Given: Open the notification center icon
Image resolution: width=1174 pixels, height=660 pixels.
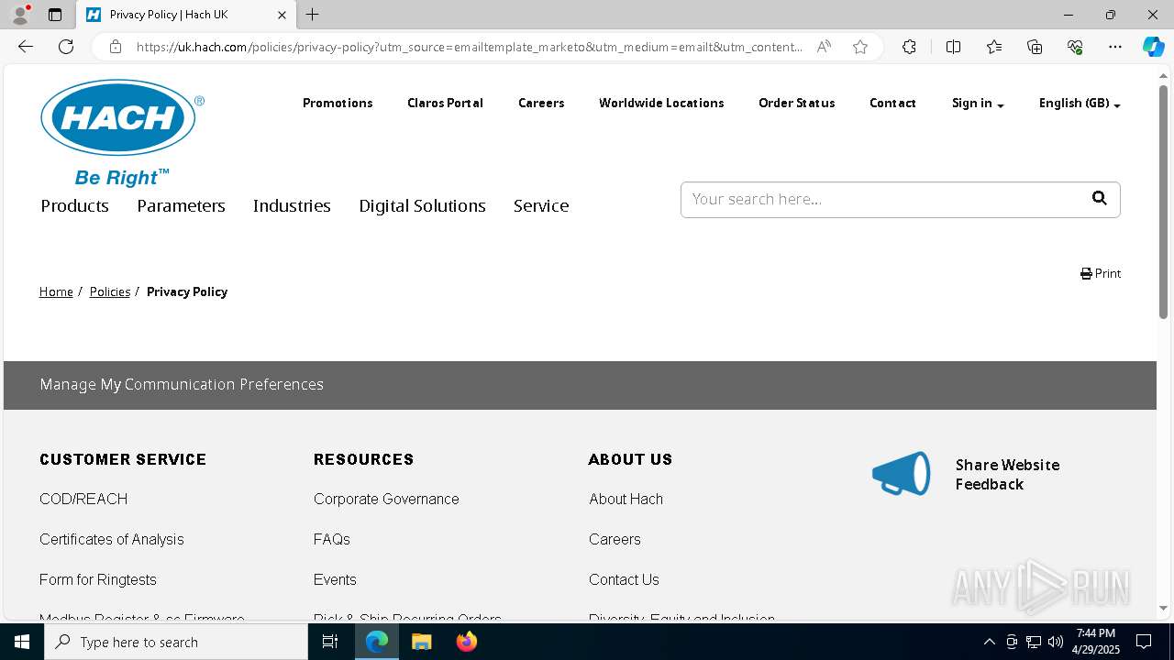Looking at the screenshot, I should click(x=1144, y=642).
